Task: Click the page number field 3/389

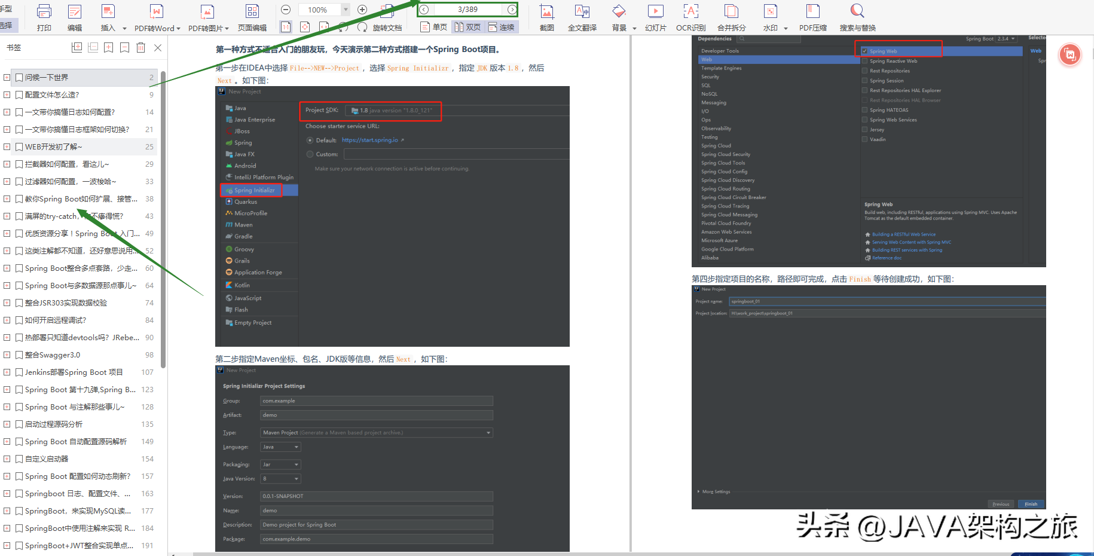Action: point(467,10)
